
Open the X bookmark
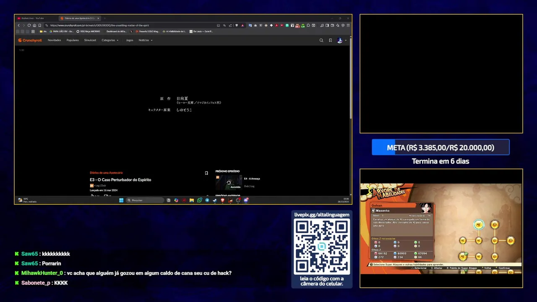pyautogui.click(x=131, y=31)
